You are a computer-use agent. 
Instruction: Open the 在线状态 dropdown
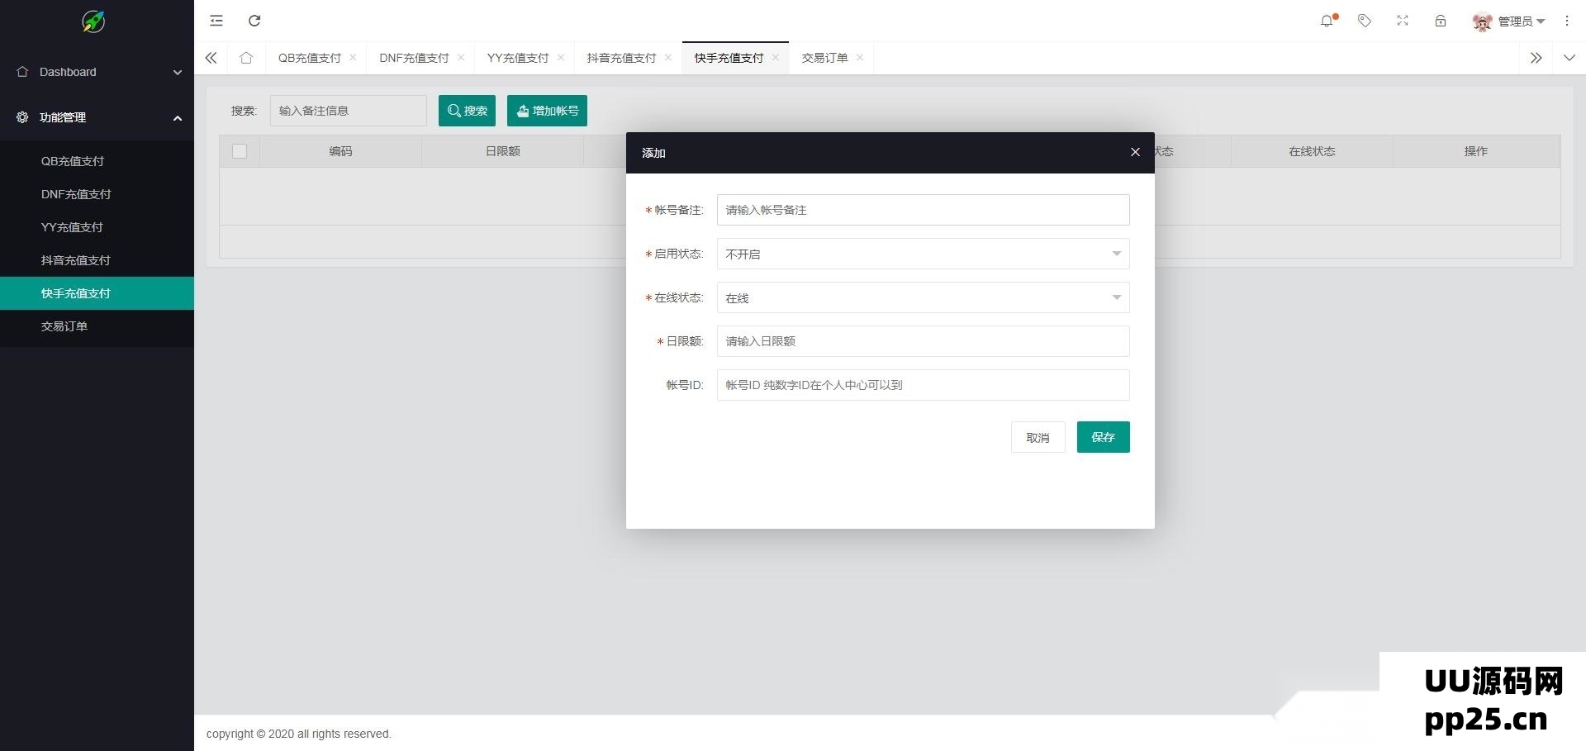pyautogui.click(x=923, y=297)
